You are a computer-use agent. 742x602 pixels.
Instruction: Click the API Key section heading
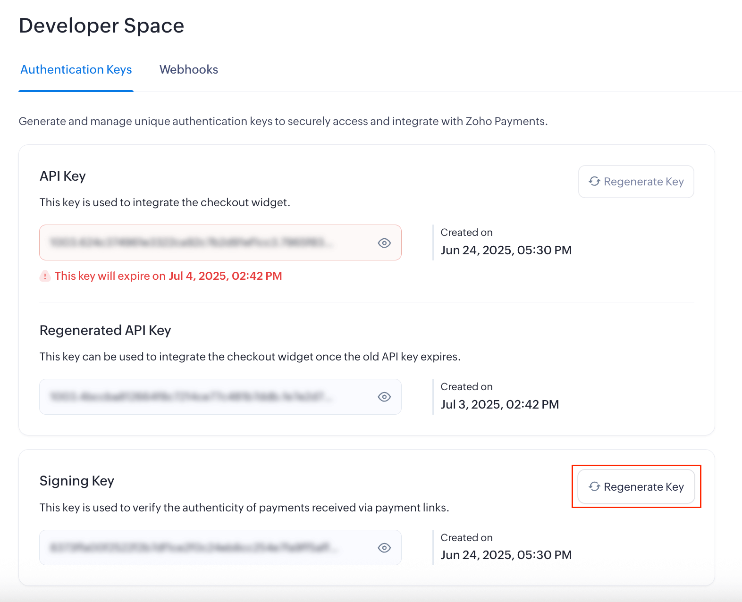coord(63,176)
